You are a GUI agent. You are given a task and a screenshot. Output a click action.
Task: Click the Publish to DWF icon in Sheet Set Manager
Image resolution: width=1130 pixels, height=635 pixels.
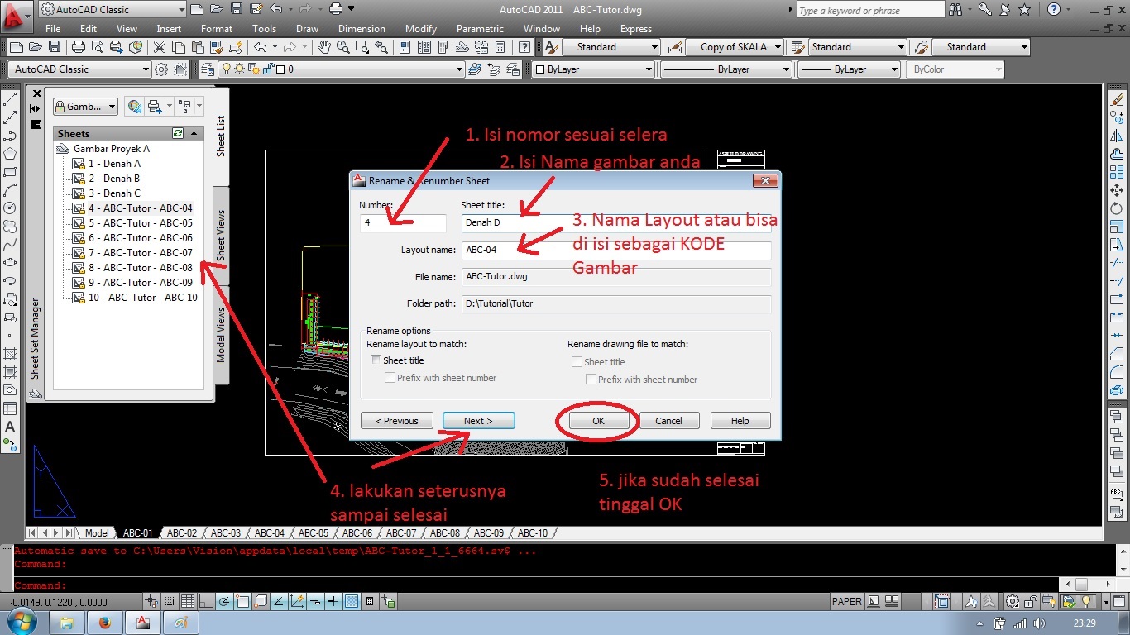[134, 106]
